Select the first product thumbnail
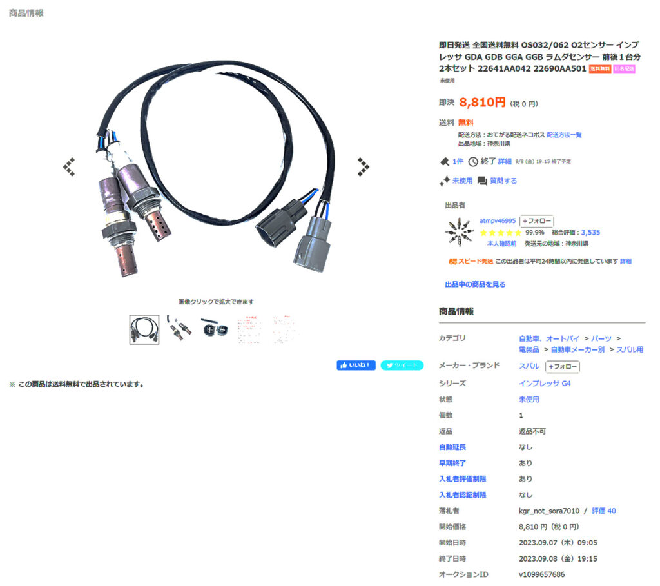Viewport: 660px width, 586px height. pos(144,329)
